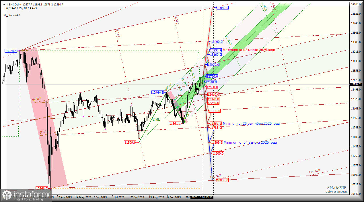Click the 13400.0 price level label
Viewport: 364px width, 202px height.
(217, 42)
